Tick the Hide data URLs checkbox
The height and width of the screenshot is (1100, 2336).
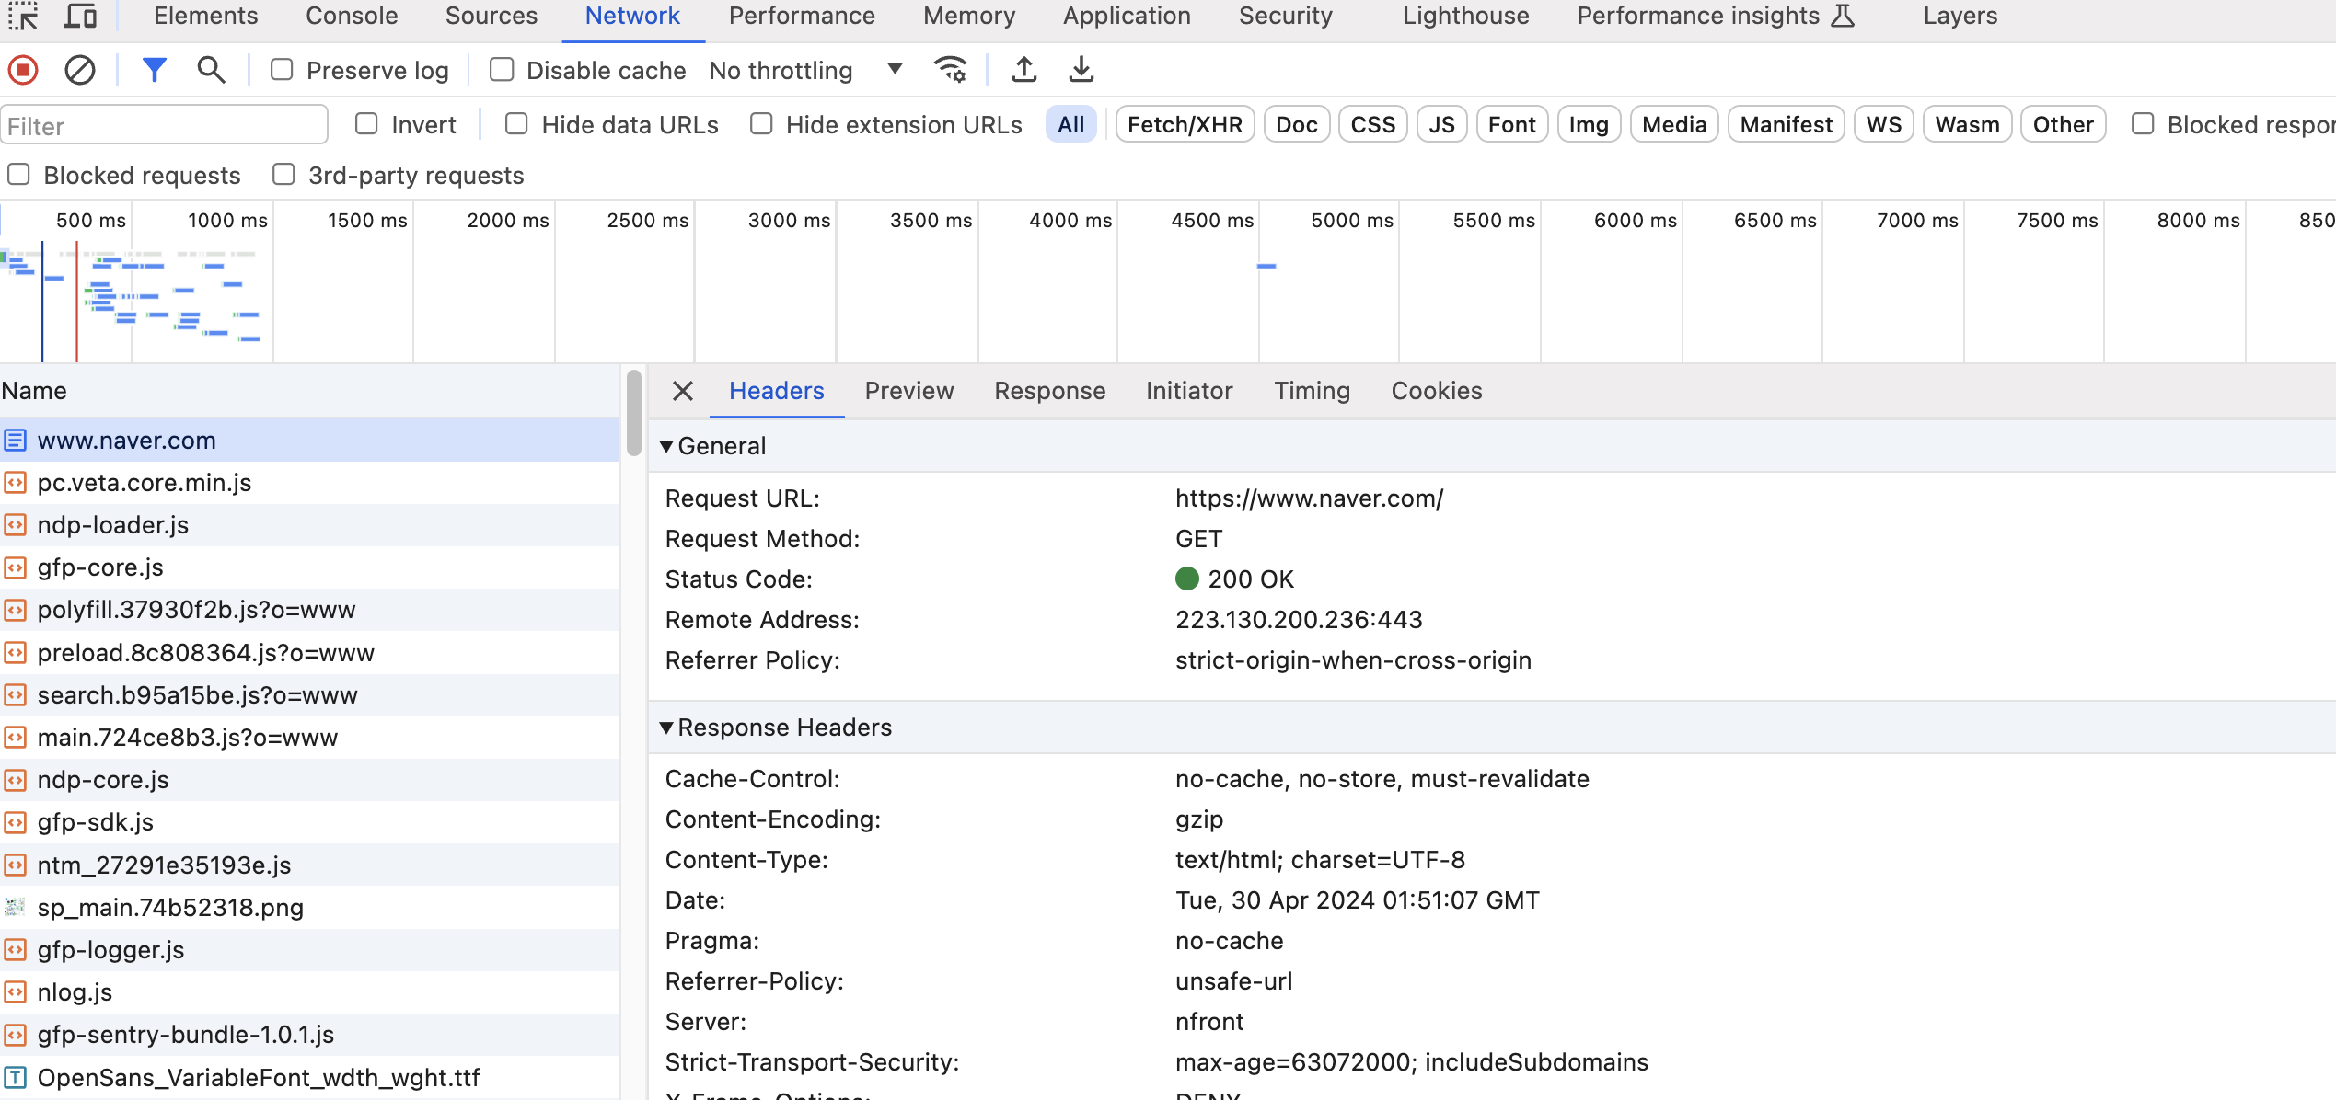click(516, 124)
